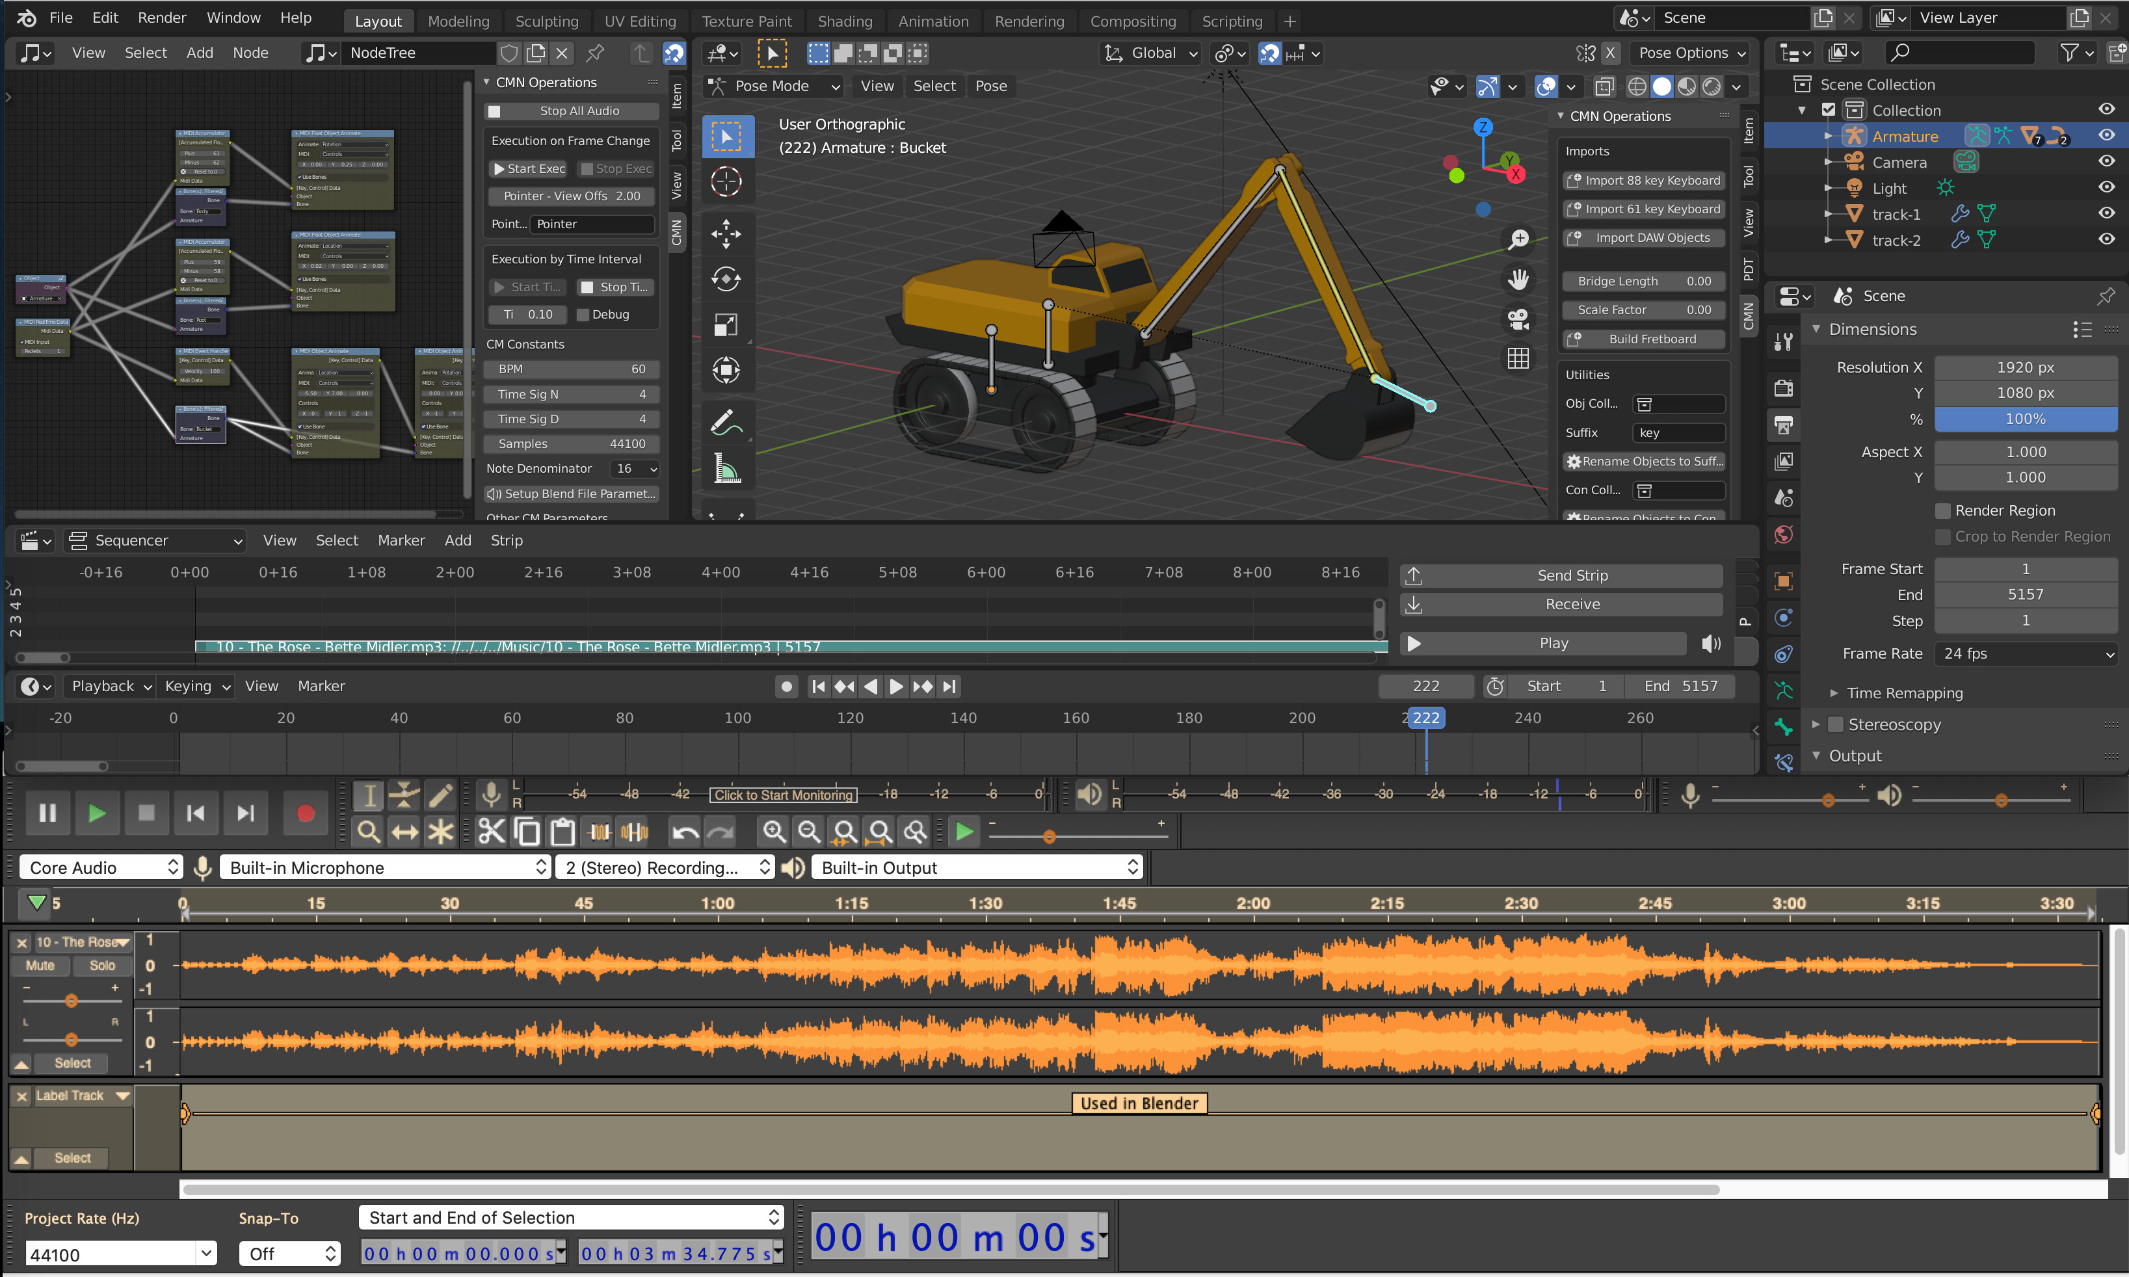Click Audacity Trim audio icon

[600, 831]
